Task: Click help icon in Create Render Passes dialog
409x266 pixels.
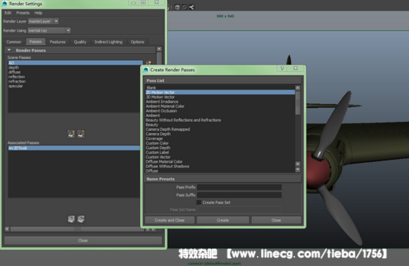Action: [x=282, y=68]
